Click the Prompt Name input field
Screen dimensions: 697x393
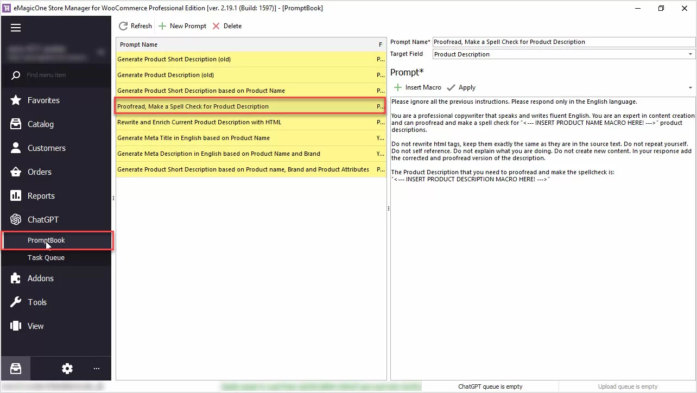click(563, 42)
